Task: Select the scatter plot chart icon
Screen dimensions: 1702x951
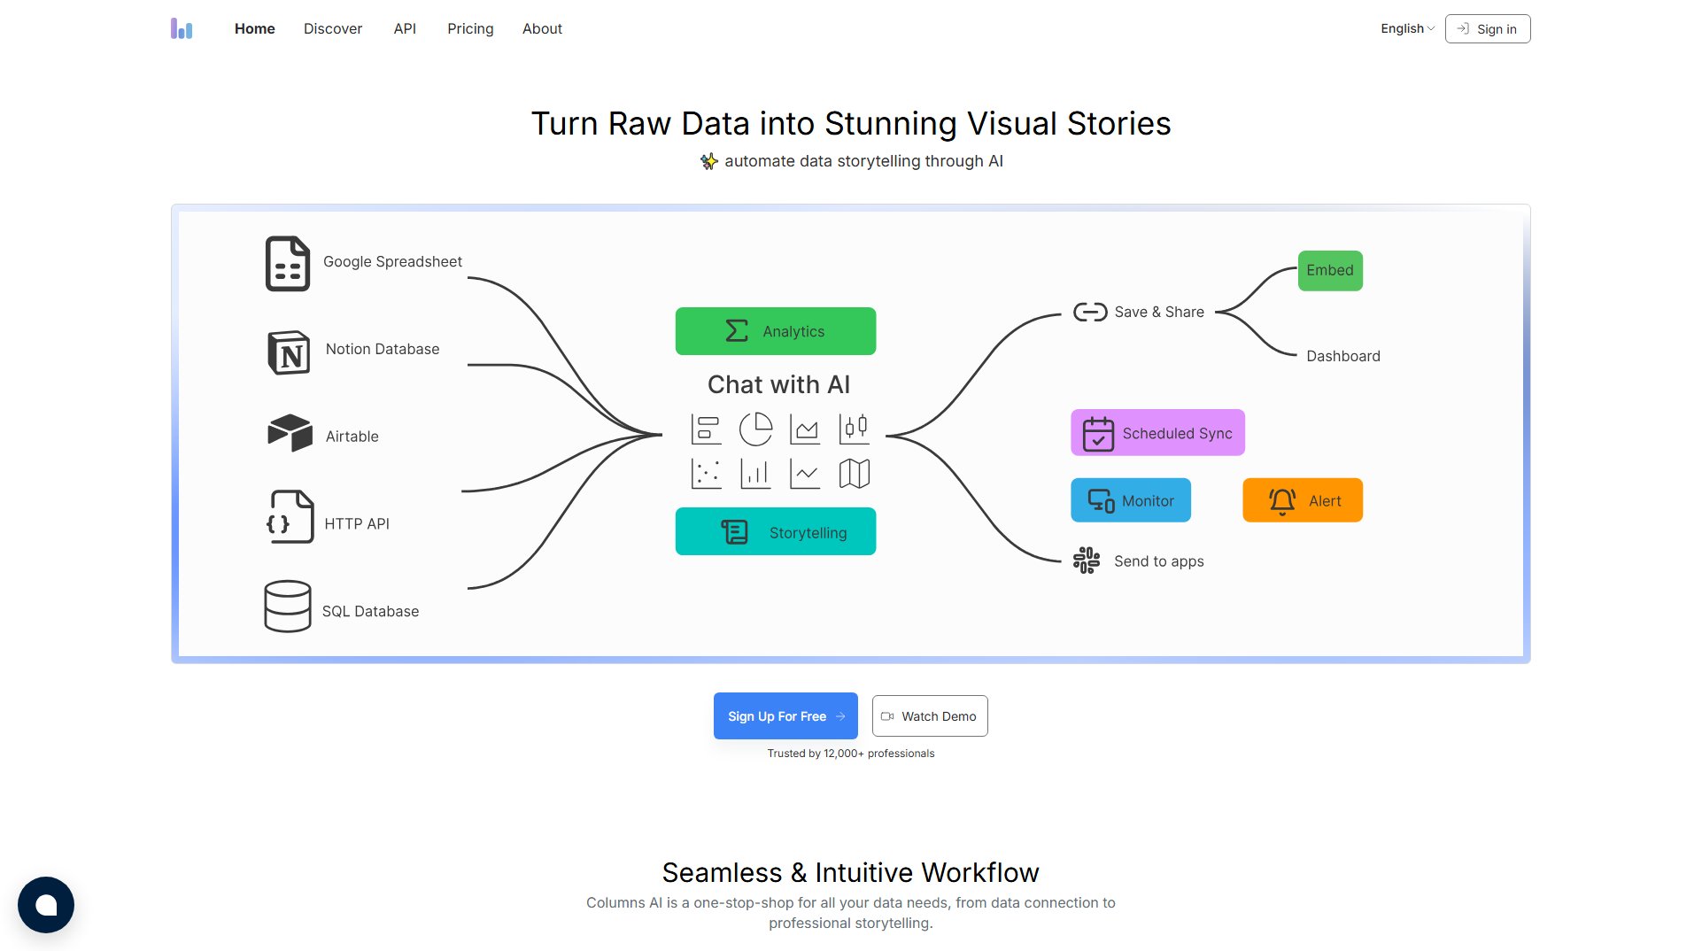Action: coord(706,472)
